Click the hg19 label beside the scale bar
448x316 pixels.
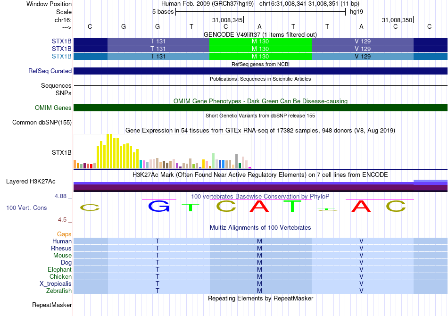(357, 12)
